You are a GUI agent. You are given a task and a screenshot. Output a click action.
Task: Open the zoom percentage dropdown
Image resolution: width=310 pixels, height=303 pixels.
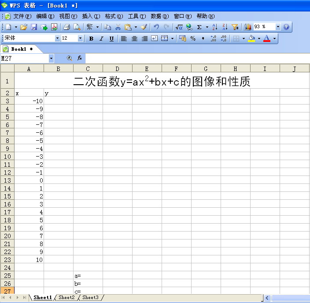click(278, 27)
